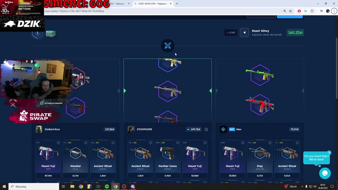Click the LIVE status indicator
Screen dimensions: 338x190
(x=231, y=32)
